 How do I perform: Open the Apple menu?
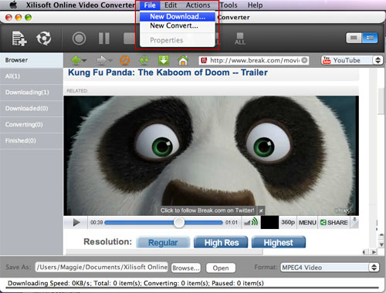(13, 5)
